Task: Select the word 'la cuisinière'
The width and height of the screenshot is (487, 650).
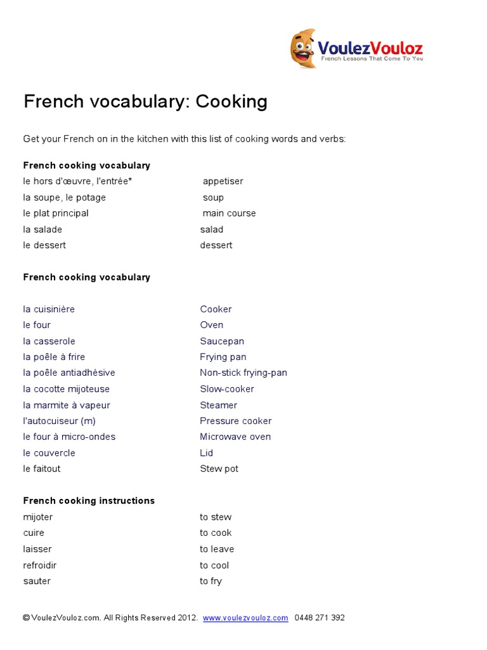Action: pyautogui.click(x=49, y=309)
